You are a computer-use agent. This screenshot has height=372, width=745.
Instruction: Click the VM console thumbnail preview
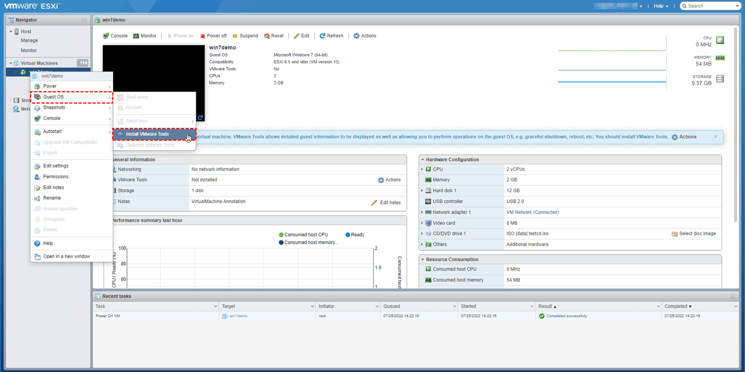(154, 83)
